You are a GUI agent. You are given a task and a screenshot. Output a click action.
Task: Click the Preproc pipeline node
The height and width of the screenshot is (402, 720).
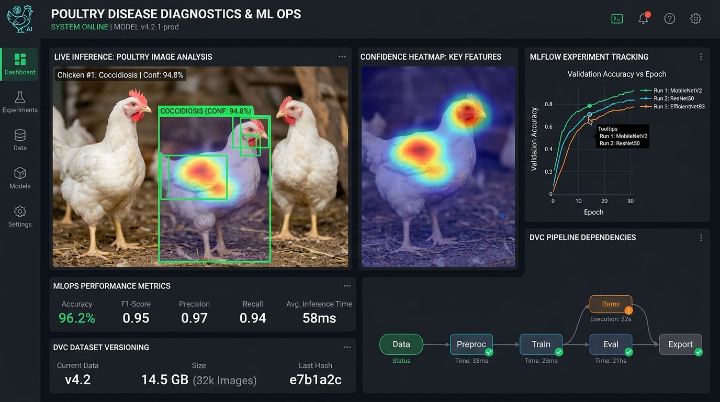[x=471, y=344]
